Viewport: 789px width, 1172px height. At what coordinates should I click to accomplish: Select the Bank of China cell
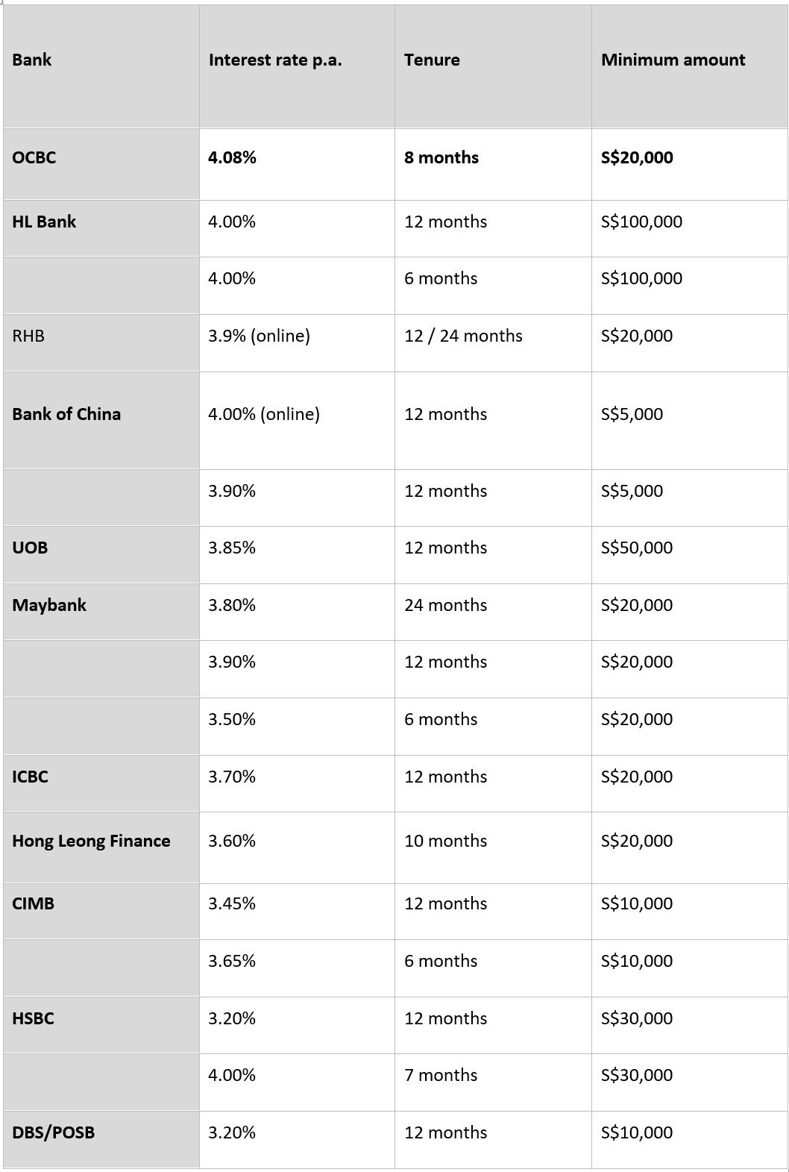click(101, 421)
